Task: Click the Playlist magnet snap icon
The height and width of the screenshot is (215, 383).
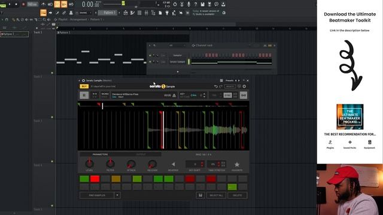Action: (7, 20)
